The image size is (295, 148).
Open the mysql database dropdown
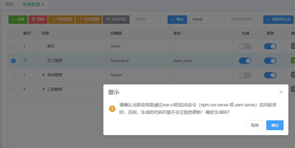(206, 19)
